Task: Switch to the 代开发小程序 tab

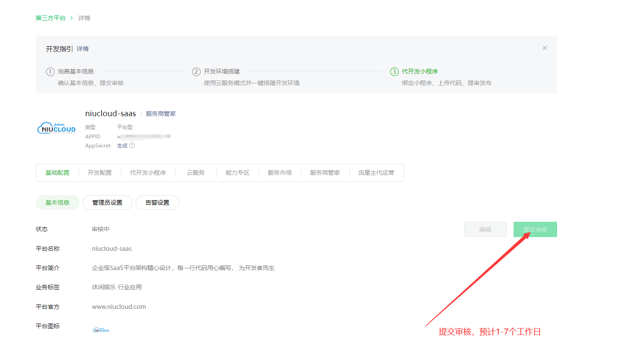Action: tap(148, 173)
